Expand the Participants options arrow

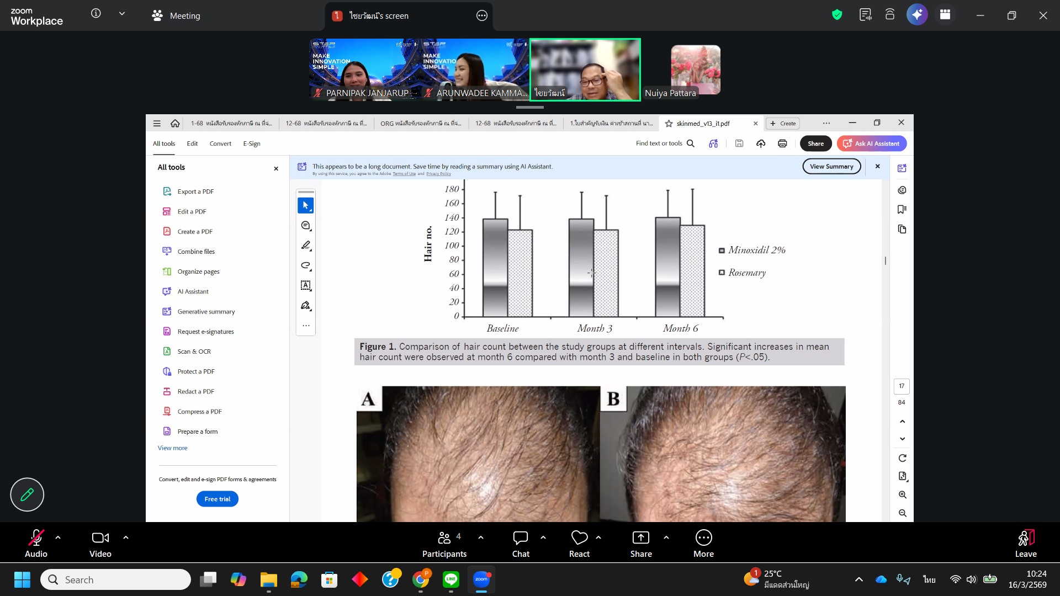pos(481,538)
